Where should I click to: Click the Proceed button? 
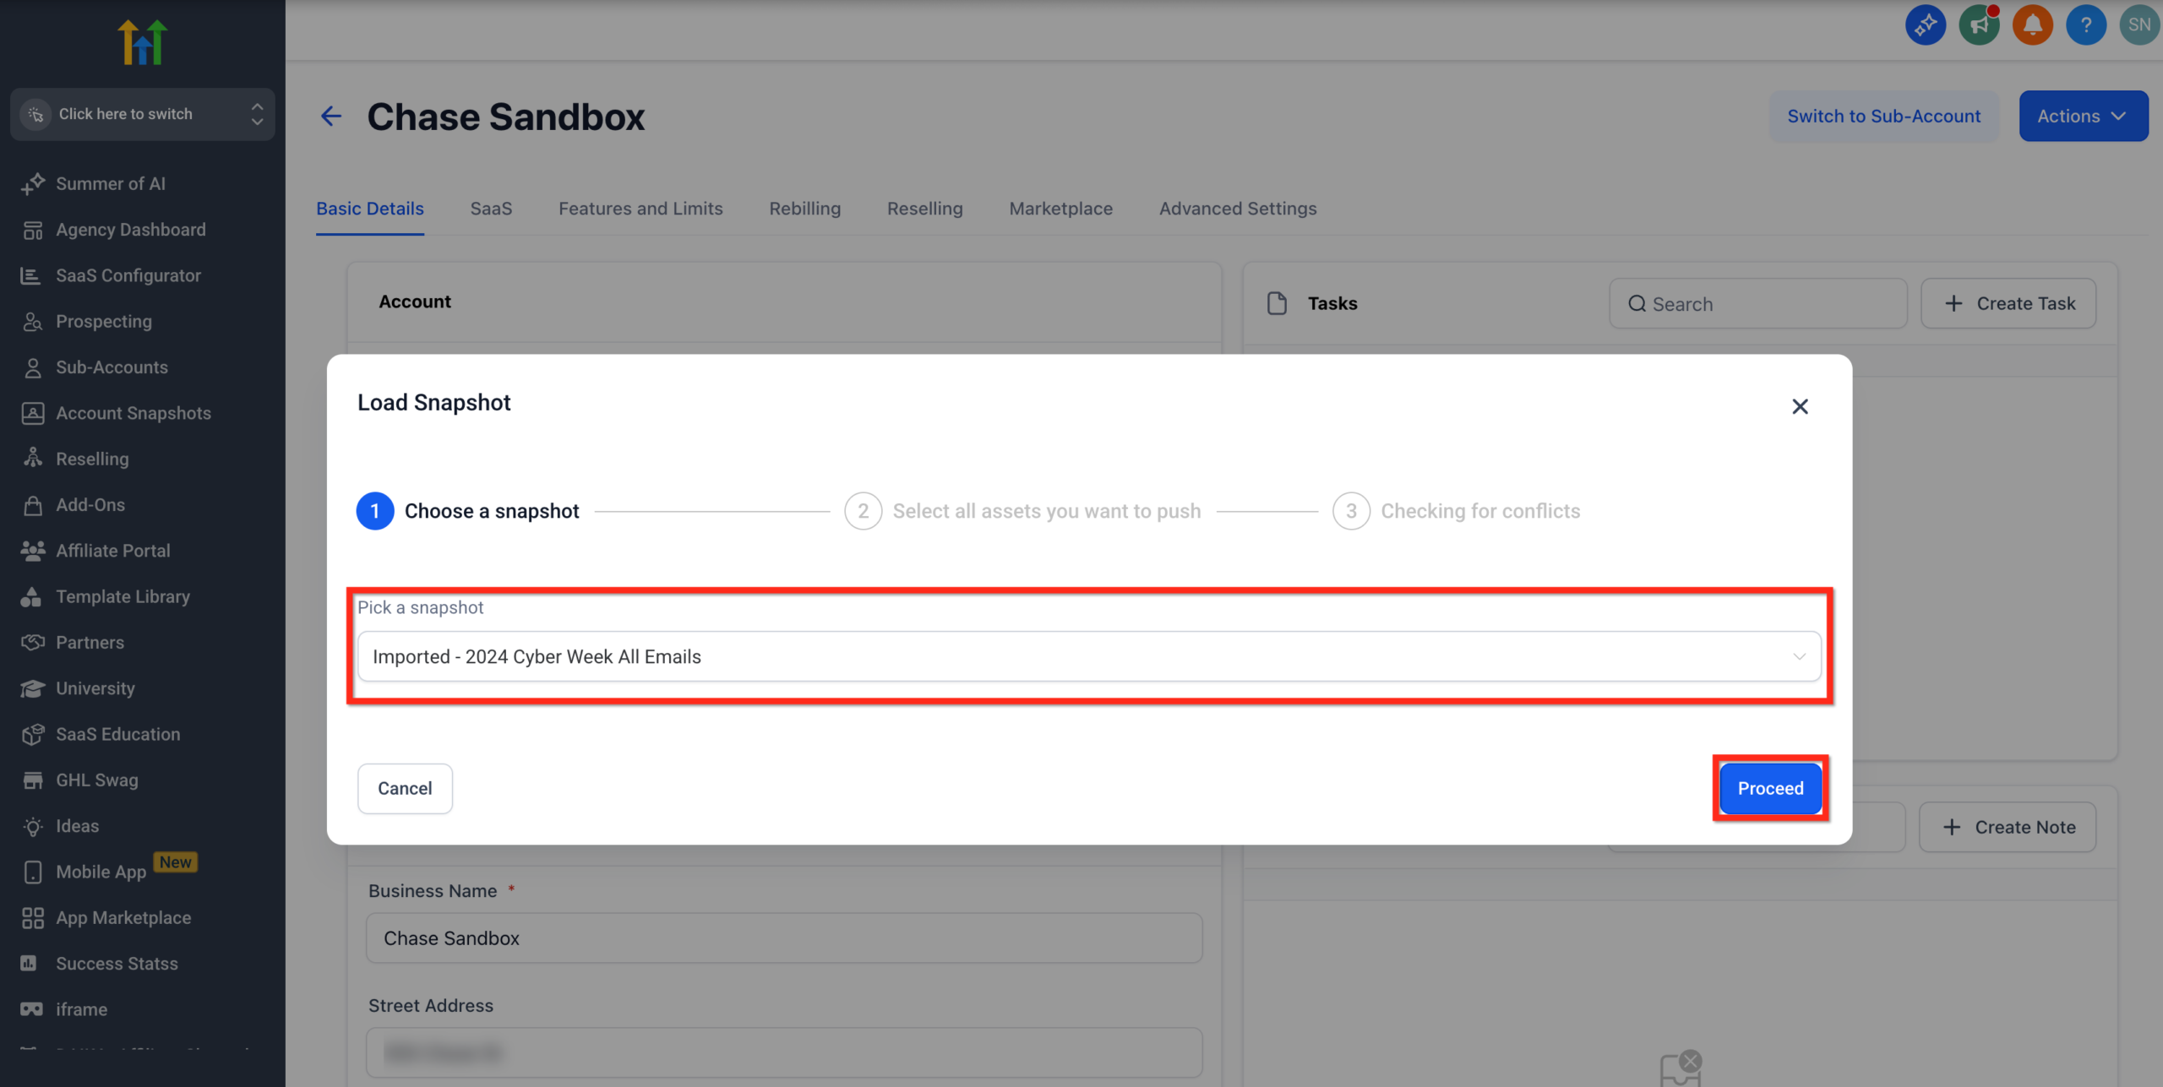click(1770, 788)
